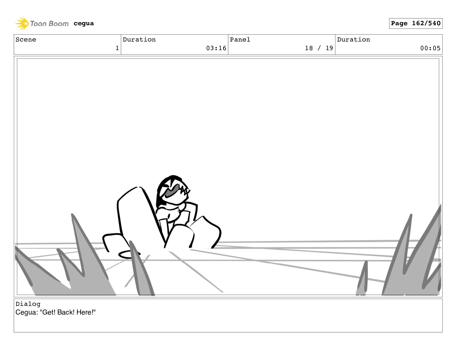Click the panel count 18 / 19
Viewport: 457px width, 353px height.
(x=319, y=48)
